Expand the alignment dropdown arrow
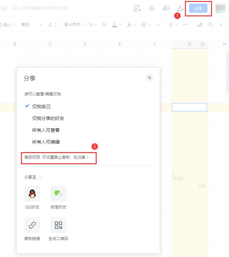 [177, 25]
